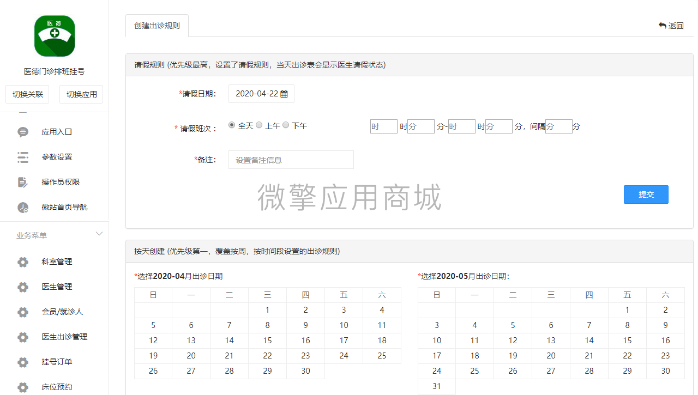Image resolution: width=698 pixels, height=395 pixels.
Task: Select April 22 in 2020-04 calendar
Action: pos(267,356)
